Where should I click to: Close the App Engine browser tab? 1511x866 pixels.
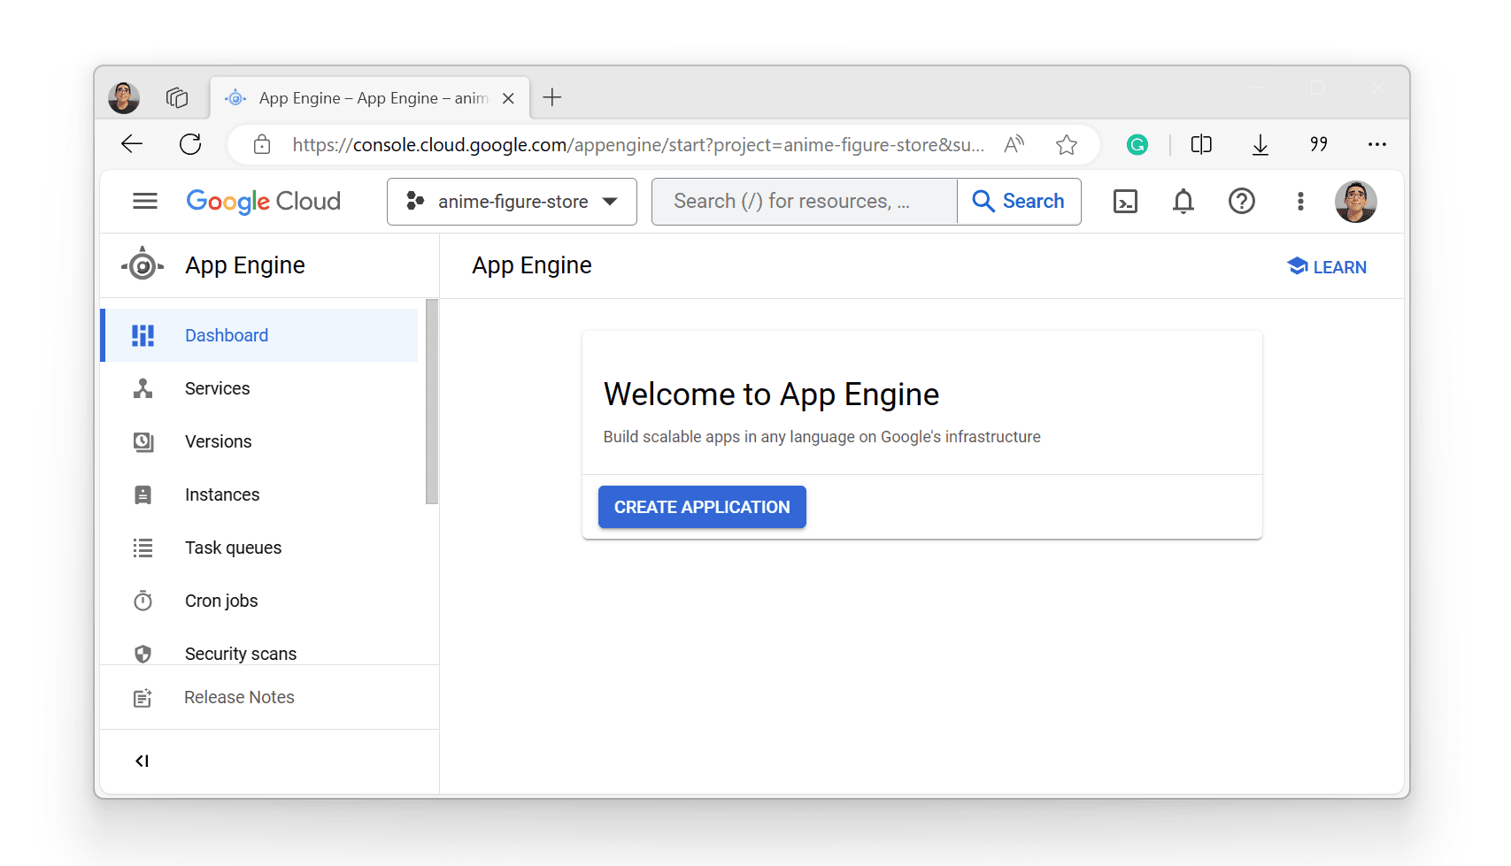click(508, 98)
